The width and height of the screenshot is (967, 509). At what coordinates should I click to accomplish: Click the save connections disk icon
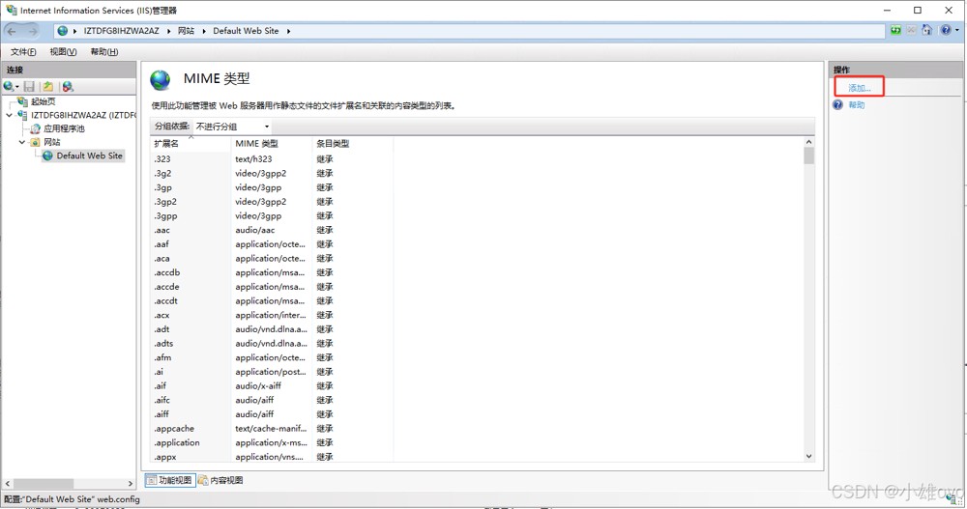[30, 87]
